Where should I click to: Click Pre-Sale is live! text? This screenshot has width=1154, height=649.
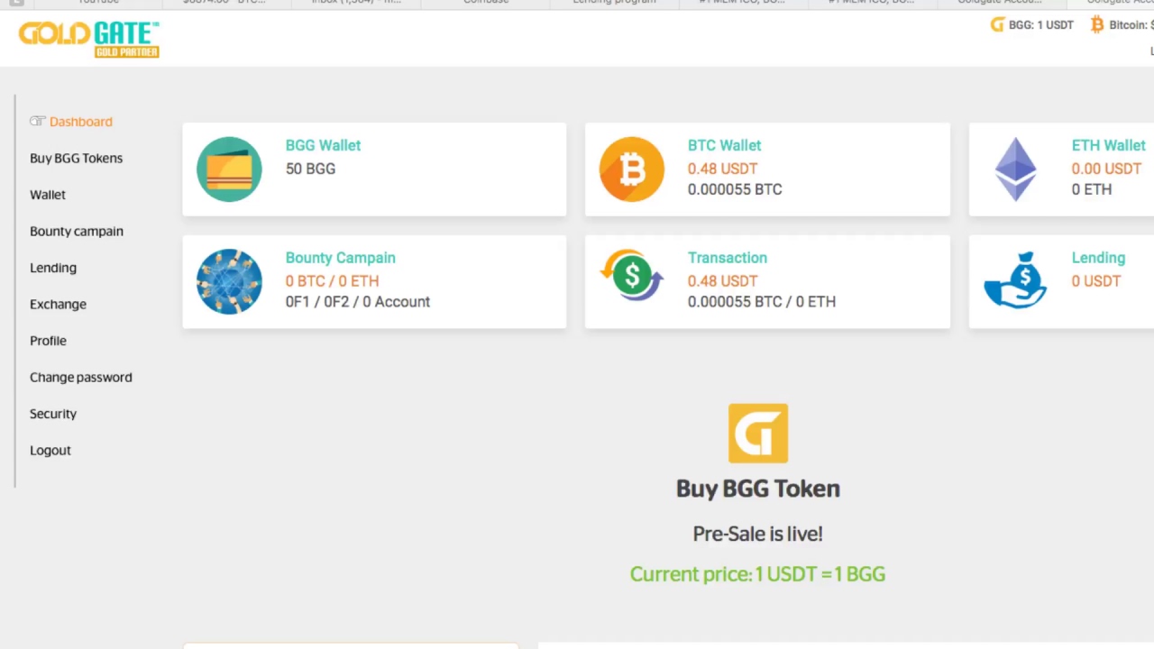pos(758,534)
